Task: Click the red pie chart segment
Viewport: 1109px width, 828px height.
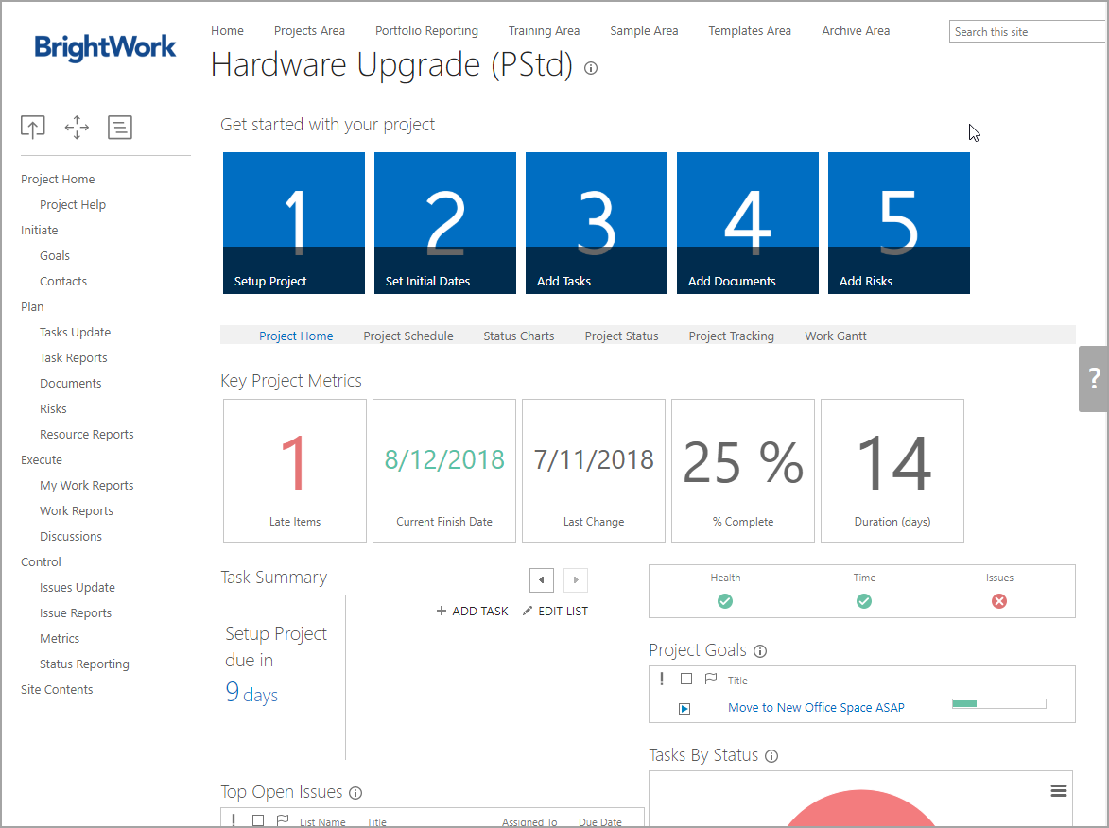Action: click(860, 810)
